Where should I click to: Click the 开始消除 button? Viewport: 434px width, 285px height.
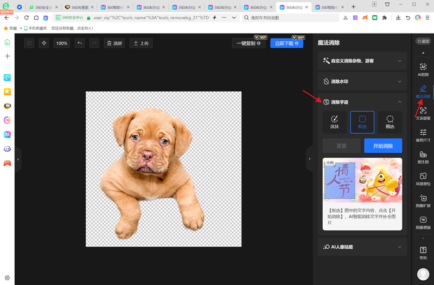click(x=383, y=146)
